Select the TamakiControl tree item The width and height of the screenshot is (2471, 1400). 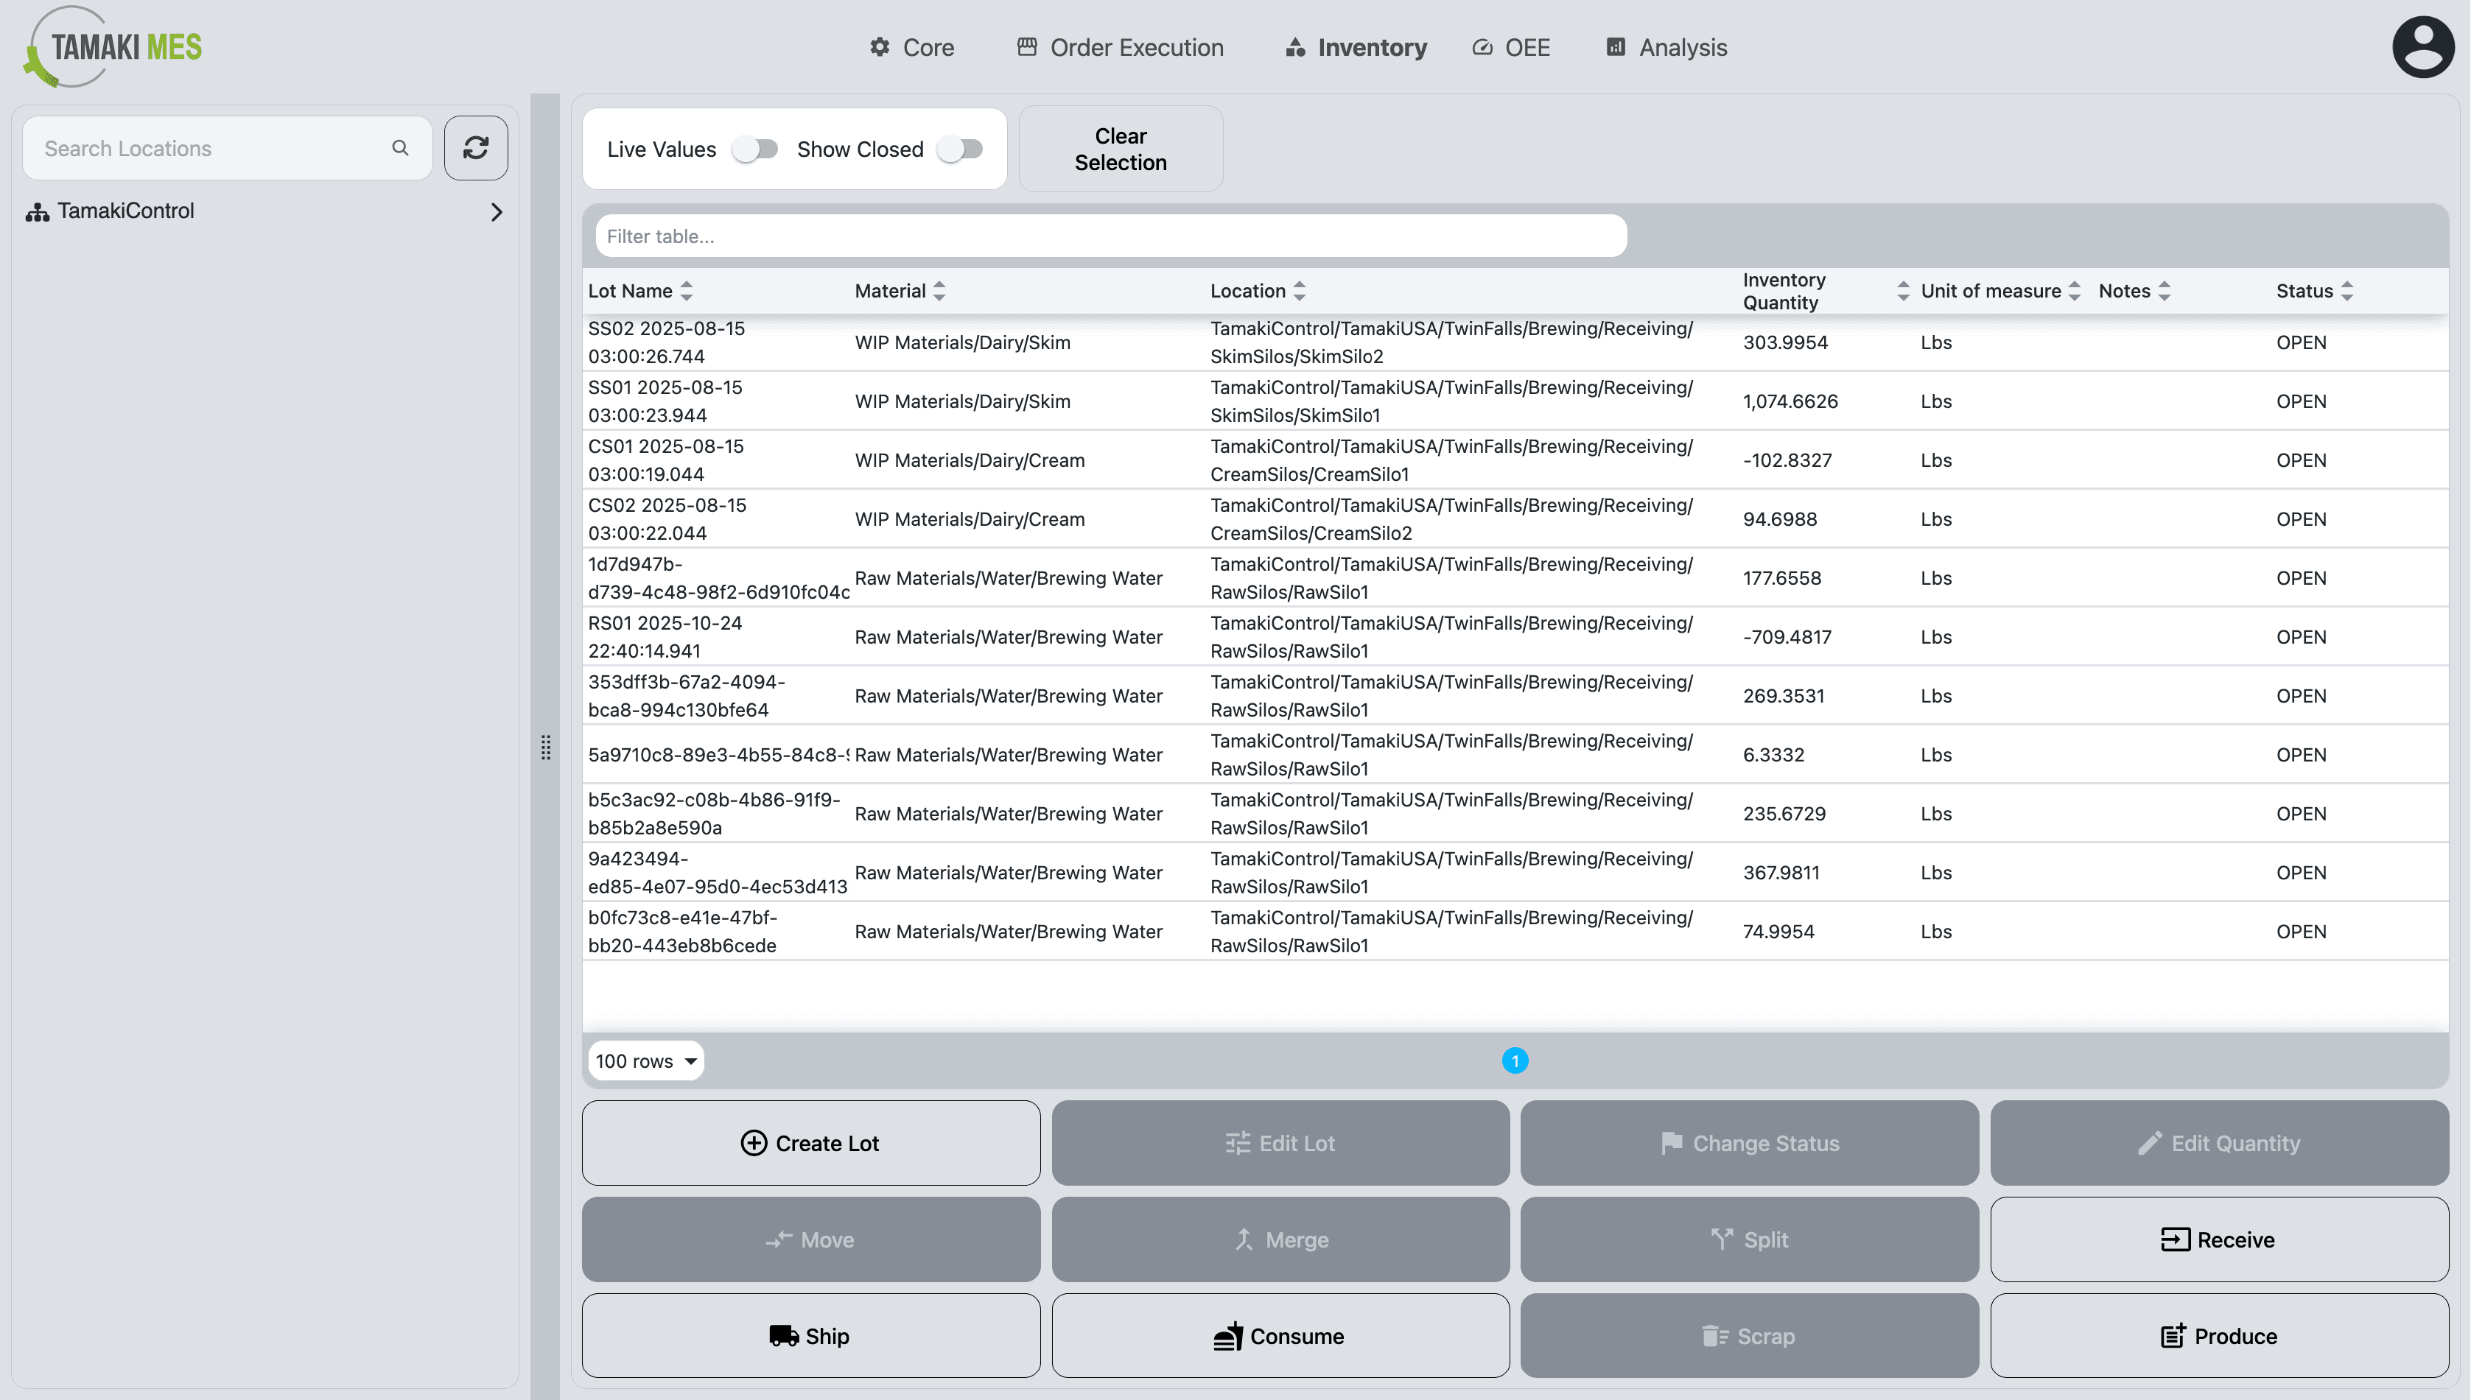click(x=264, y=211)
